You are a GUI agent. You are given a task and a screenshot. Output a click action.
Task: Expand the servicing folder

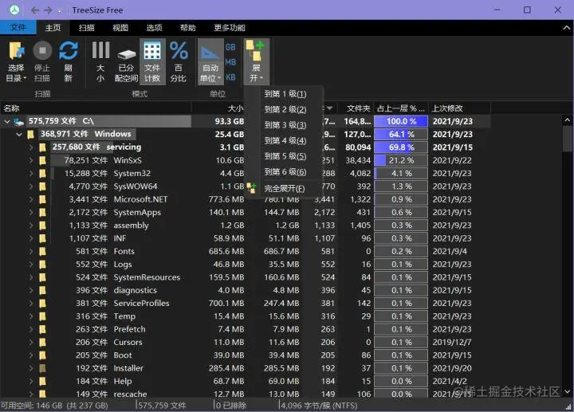point(31,147)
